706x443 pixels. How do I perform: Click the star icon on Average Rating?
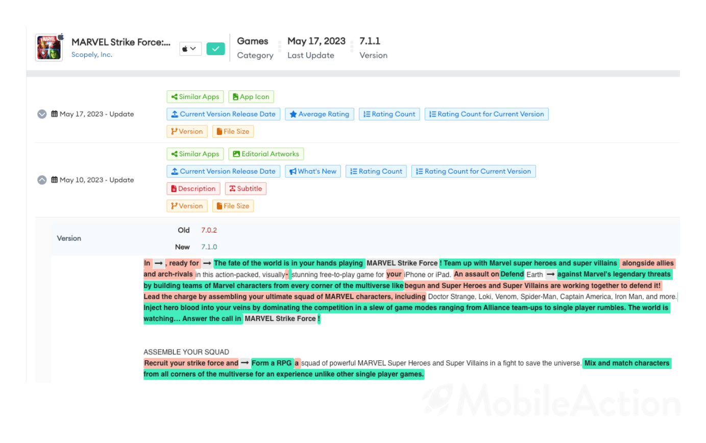tap(293, 114)
